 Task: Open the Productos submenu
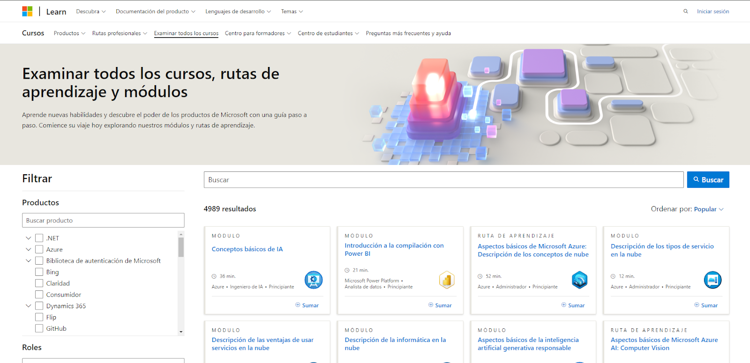[69, 33]
